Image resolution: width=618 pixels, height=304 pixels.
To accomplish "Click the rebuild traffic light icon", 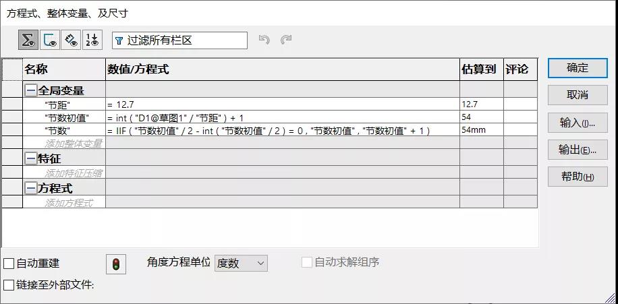I will 116,264.
